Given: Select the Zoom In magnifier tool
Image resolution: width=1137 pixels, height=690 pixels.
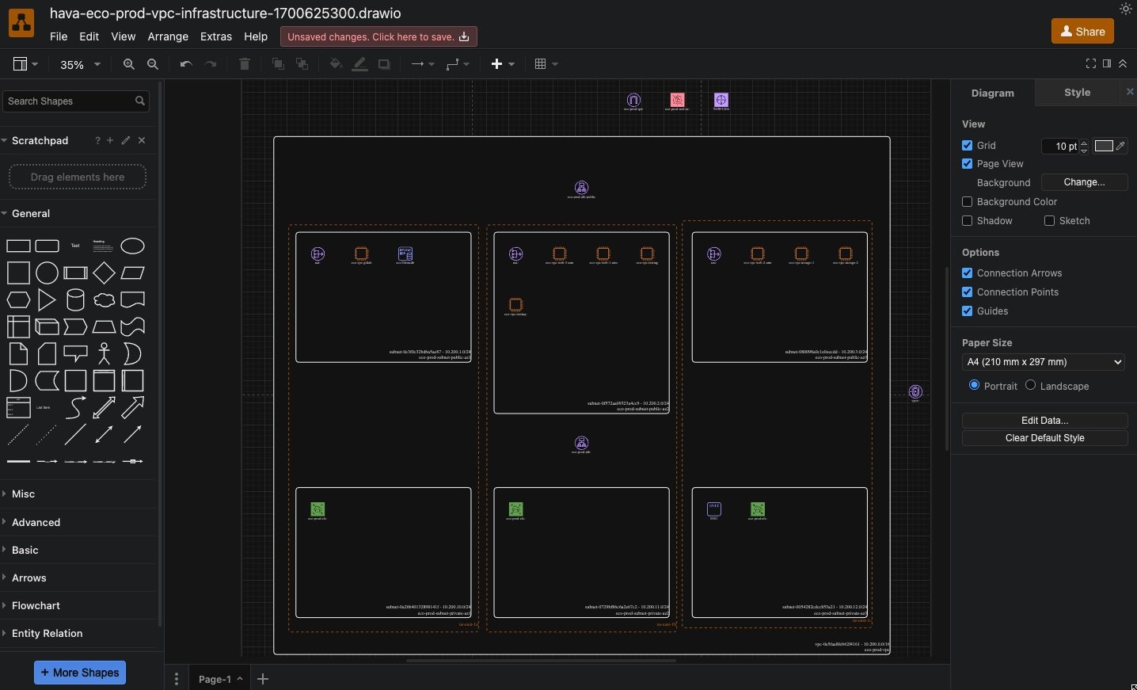Looking at the screenshot, I should 128,64.
